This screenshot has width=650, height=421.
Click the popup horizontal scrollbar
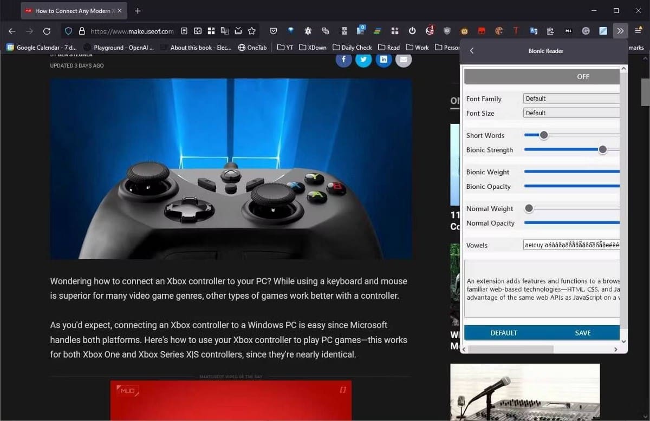pyautogui.click(x=510, y=350)
